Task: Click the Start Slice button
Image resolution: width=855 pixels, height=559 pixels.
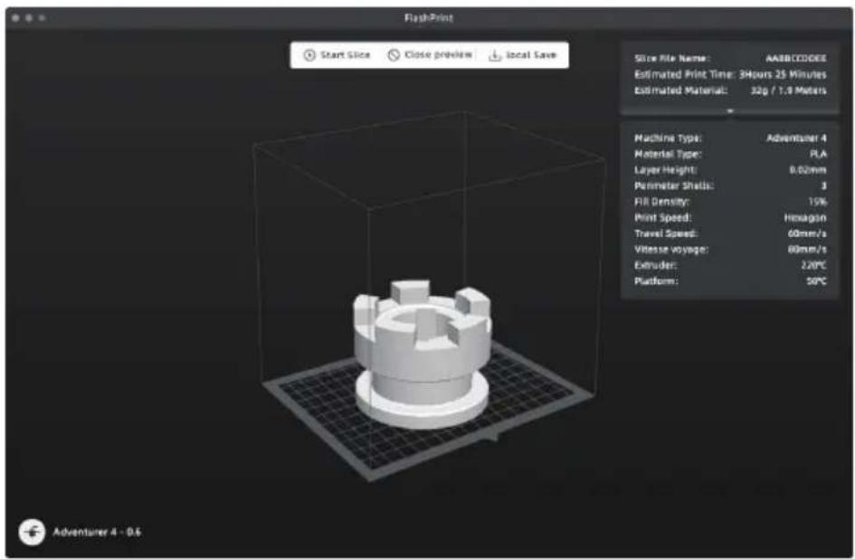Action: pos(337,55)
